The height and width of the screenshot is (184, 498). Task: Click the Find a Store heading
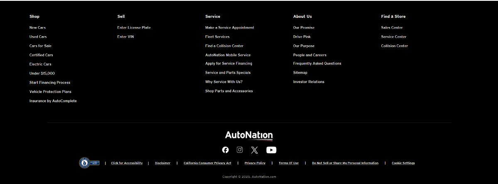coord(393,17)
